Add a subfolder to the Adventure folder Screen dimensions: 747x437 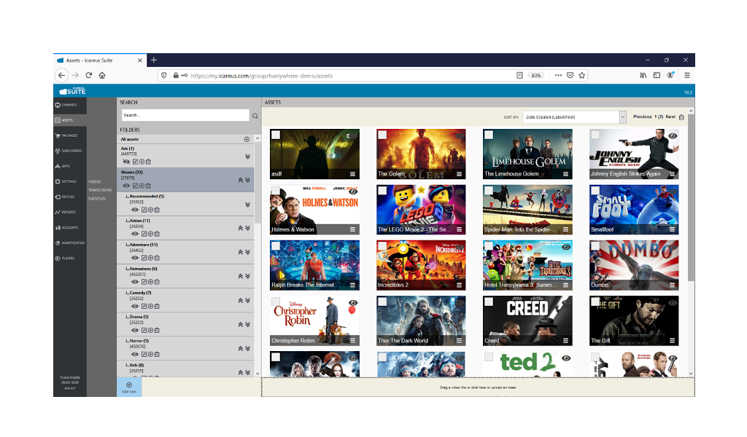tap(150, 258)
